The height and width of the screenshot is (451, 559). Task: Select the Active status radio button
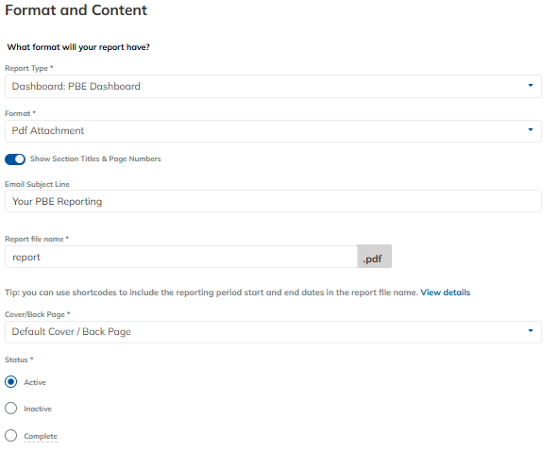point(11,382)
